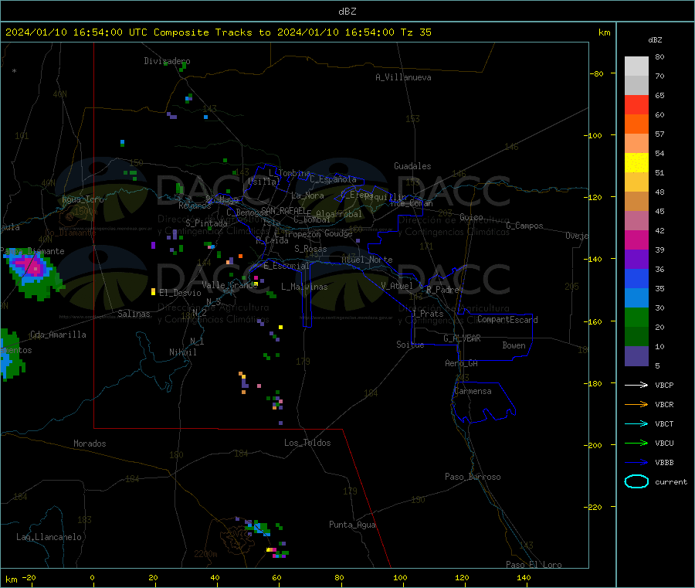Click the Salinas map label
695x588 pixels.
tap(134, 314)
